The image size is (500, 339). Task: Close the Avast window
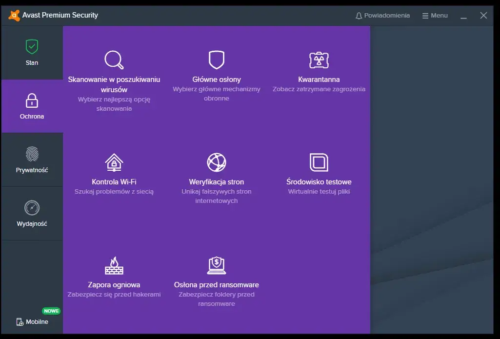tap(483, 15)
